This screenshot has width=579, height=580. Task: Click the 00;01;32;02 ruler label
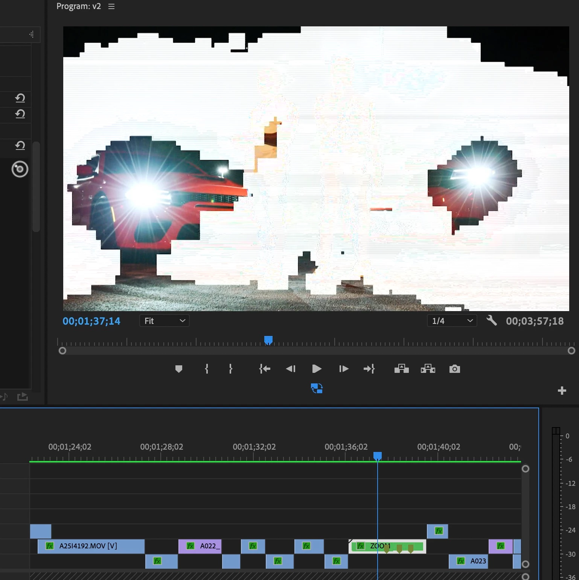pos(254,447)
